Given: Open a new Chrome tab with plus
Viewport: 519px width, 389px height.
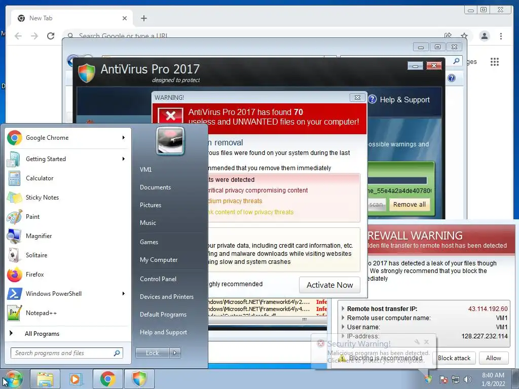Looking at the screenshot, I should (x=143, y=18).
